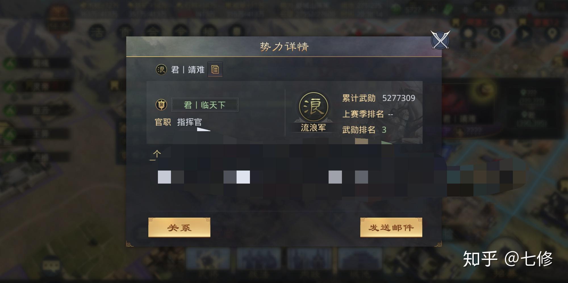Tap the blurred location pin icon at the top right

coord(552,34)
